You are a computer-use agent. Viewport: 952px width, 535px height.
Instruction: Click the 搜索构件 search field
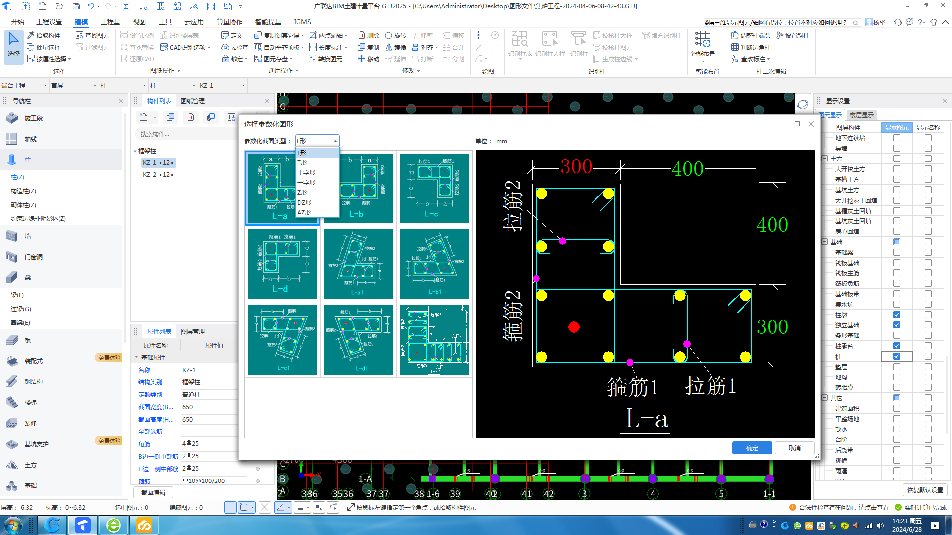tap(186, 134)
